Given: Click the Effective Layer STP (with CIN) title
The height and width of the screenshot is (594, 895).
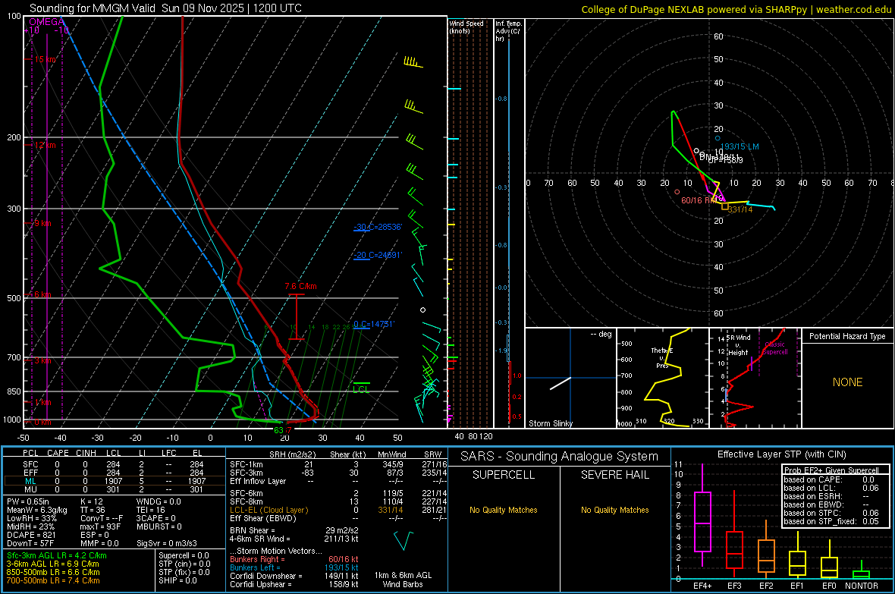Looking at the screenshot, I should coord(781,454).
